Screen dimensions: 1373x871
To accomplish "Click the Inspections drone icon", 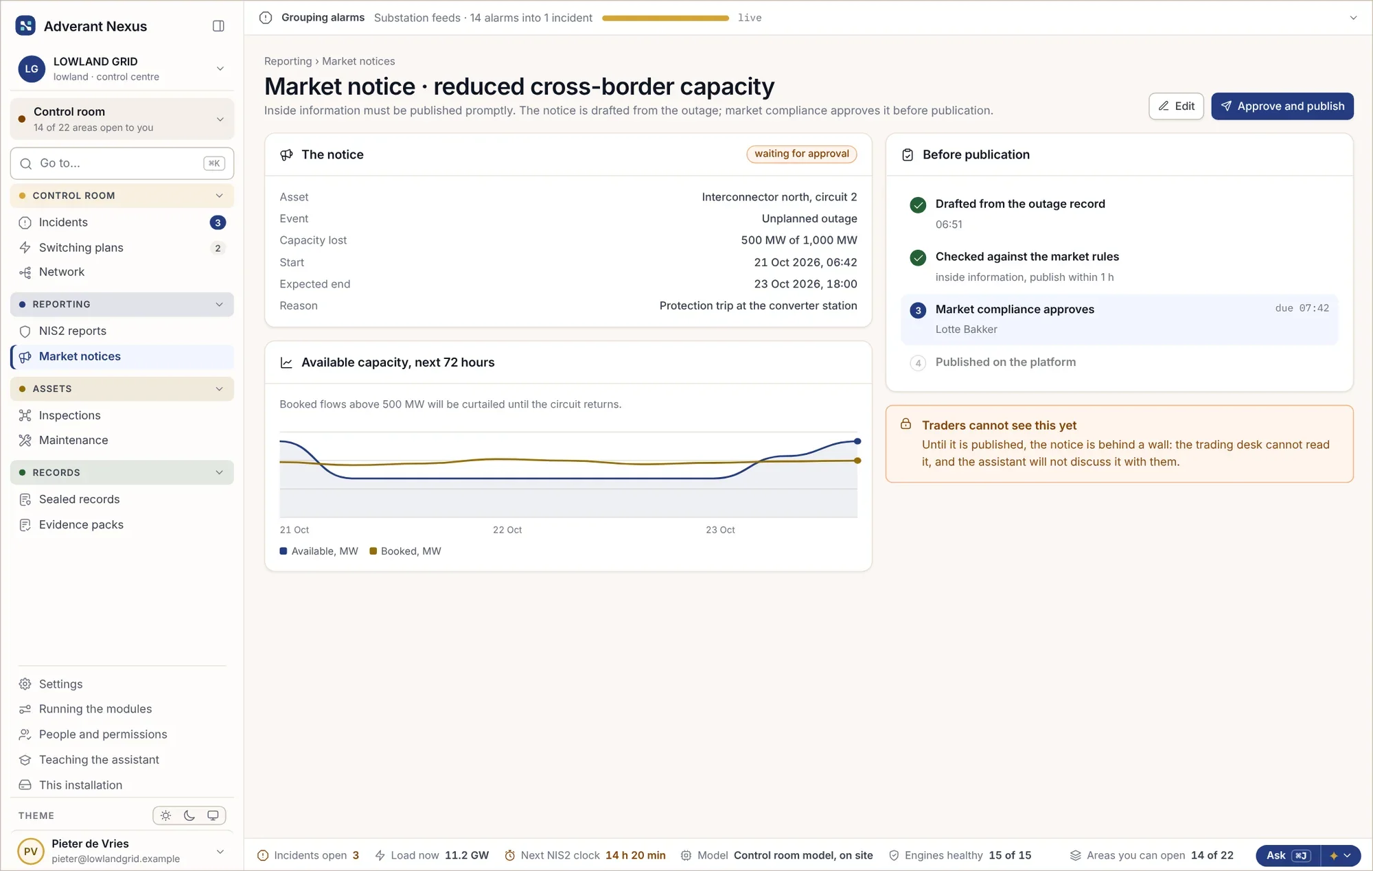I will (25, 415).
